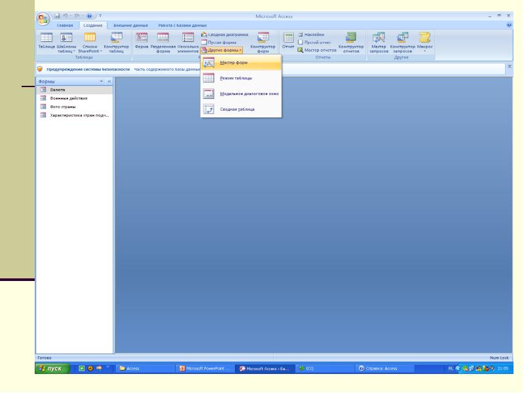This screenshot has width=524, height=393.
Task: Click Num Lock indicator in status bar
Action: [499, 358]
